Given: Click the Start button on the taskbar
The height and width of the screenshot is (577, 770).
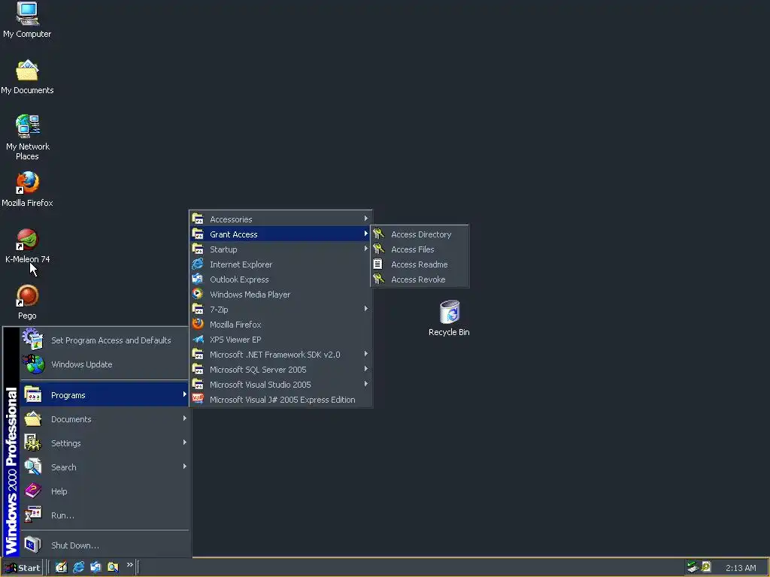Looking at the screenshot, I should 23,567.
